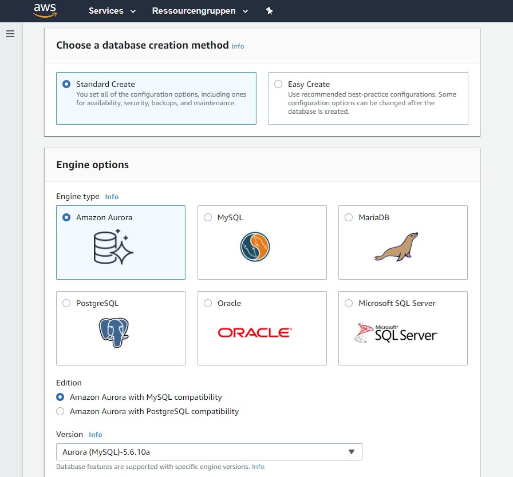Choose Amazon Aurora with PostgreSQL compatibility

[x=60, y=411]
